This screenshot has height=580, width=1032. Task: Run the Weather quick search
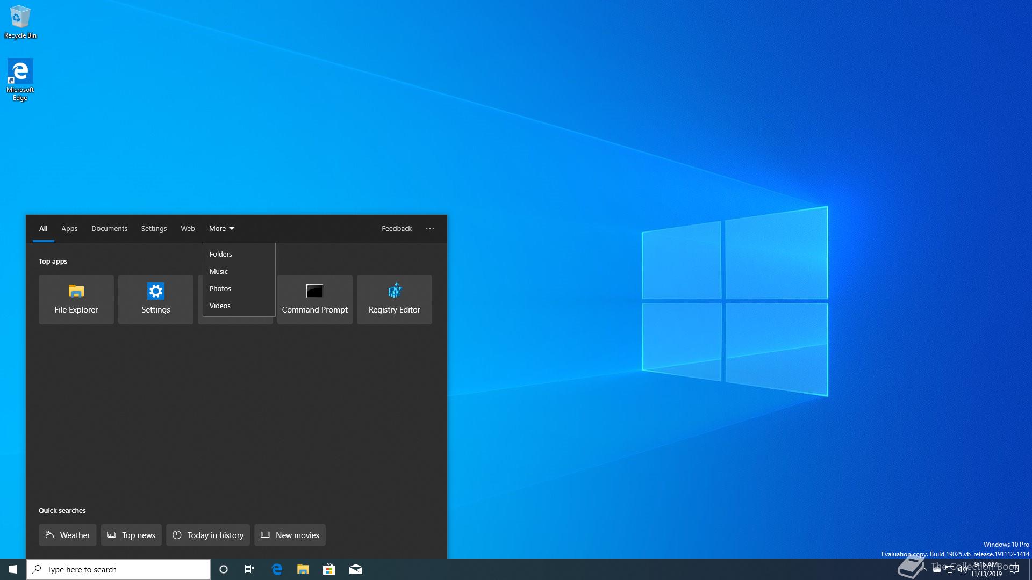[68, 535]
